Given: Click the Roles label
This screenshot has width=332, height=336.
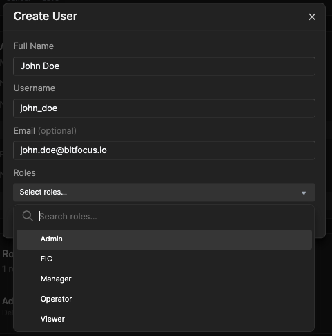Looking at the screenshot, I should (x=24, y=173).
